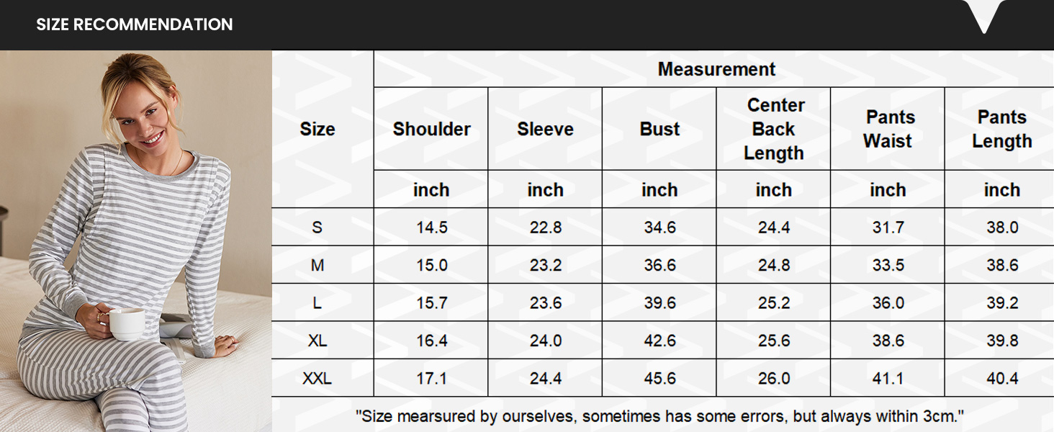
Task: Click the Center Back Length header
Action: 774,129
